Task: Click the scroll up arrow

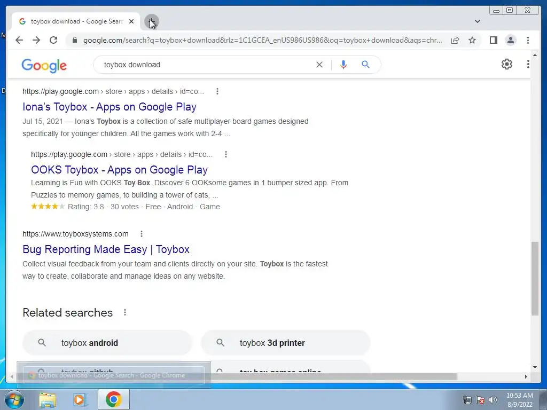Action: click(x=535, y=55)
